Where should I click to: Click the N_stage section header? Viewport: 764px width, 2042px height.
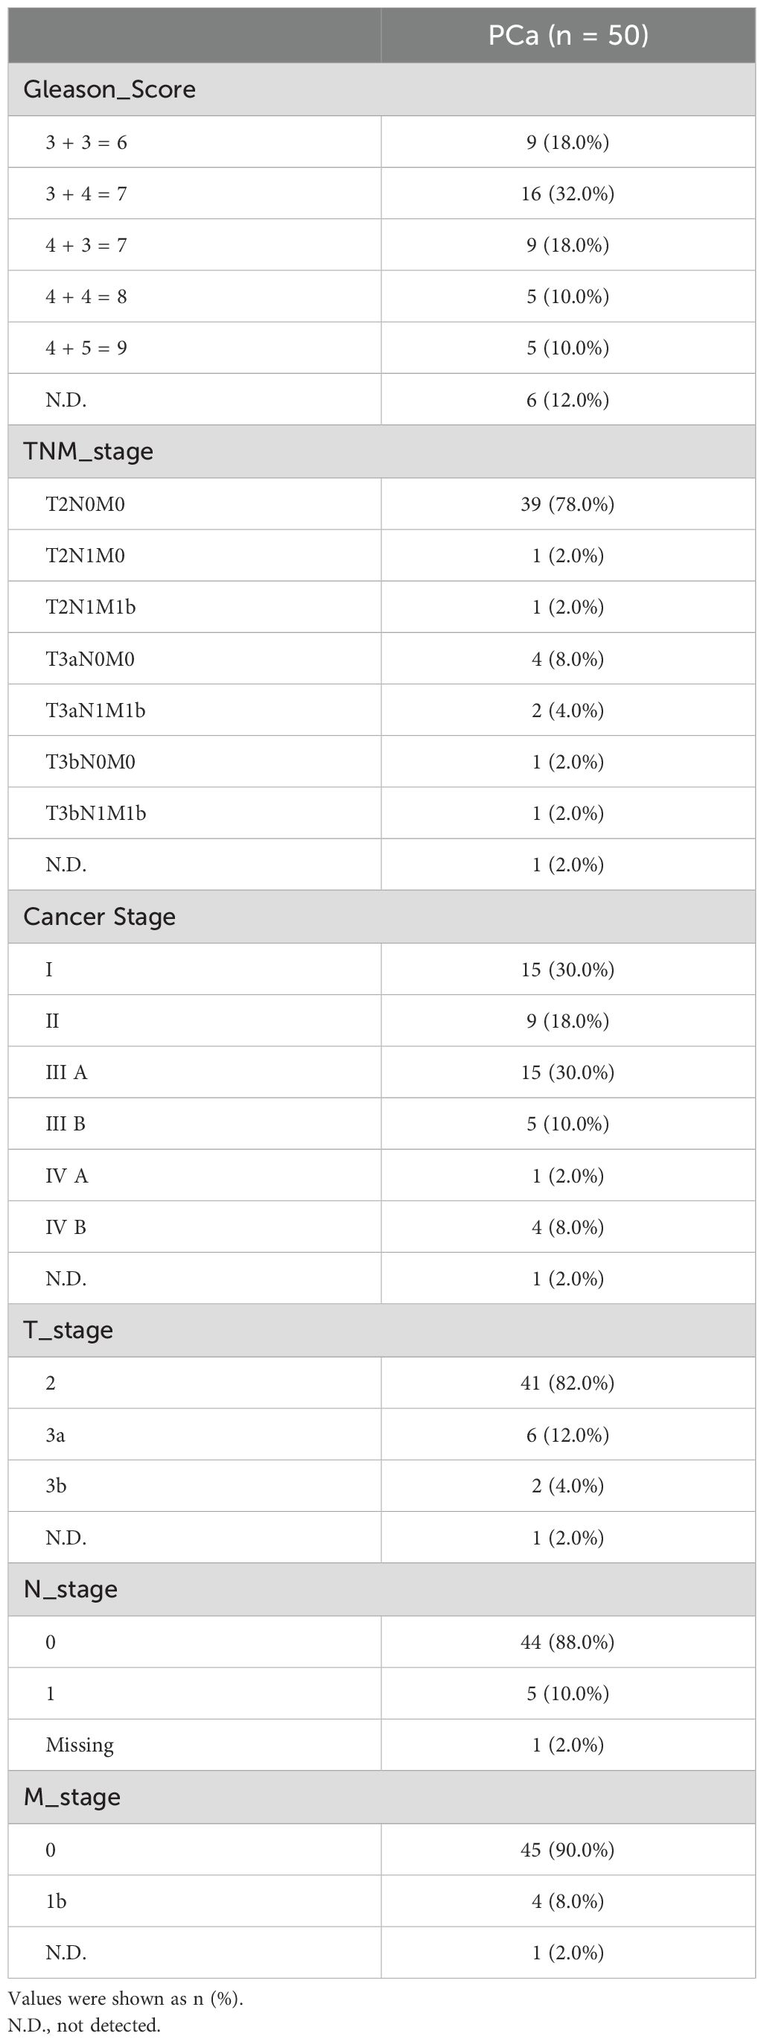(71, 1589)
